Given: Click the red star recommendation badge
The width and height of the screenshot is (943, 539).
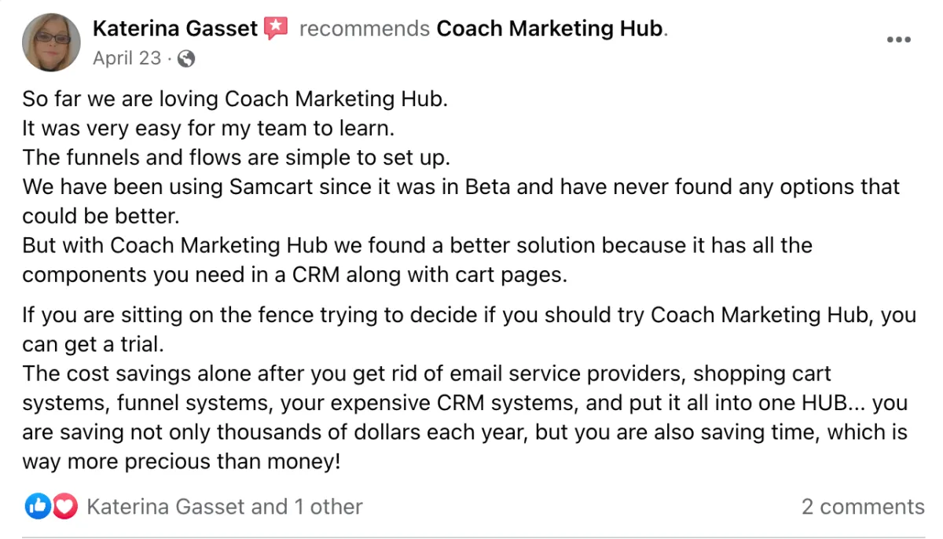Looking at the screenshot, I should tap(275, 29).
